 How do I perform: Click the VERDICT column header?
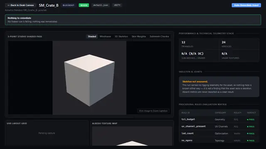251,113
